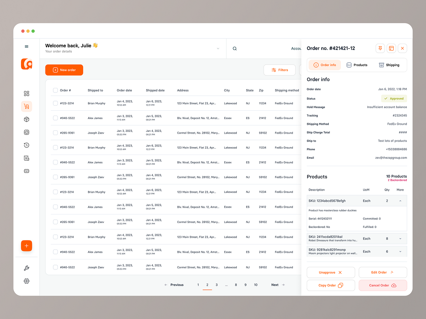This screenshot has height=319, width=426.
Task: Switch to the Shipping tab
Action: [389, 65]
